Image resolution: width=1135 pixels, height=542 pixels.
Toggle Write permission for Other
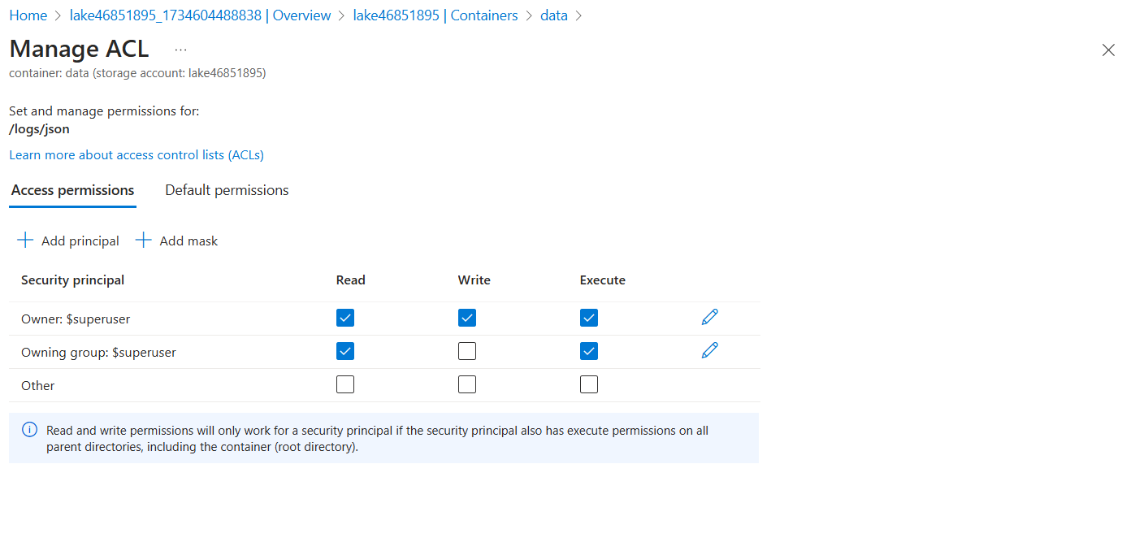click(x=467, y=384)
